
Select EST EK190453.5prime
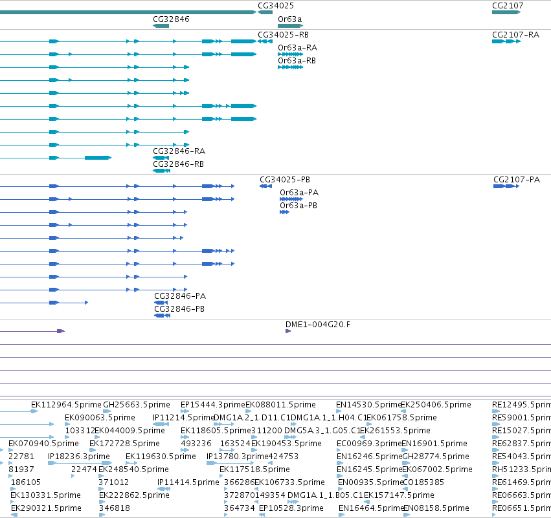pos(286,444)
